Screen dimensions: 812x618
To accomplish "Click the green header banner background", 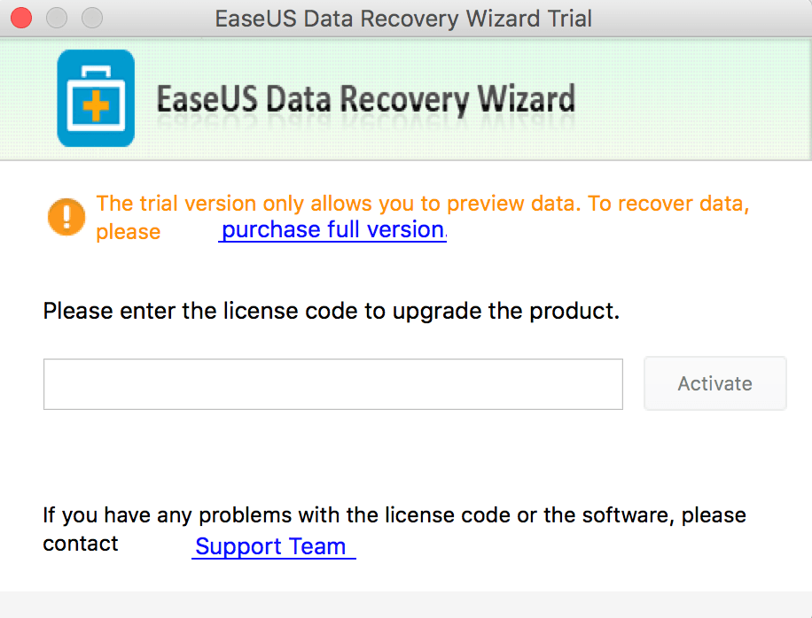I will (694, 98).
